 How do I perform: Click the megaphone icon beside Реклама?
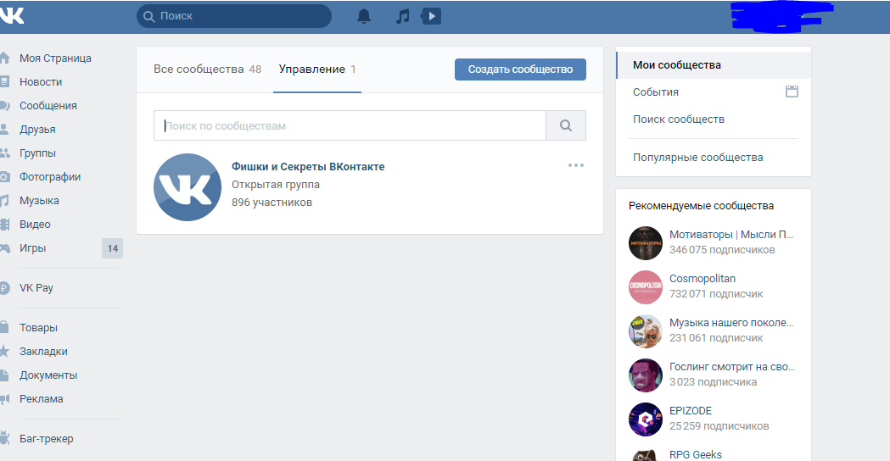point(4,398)
